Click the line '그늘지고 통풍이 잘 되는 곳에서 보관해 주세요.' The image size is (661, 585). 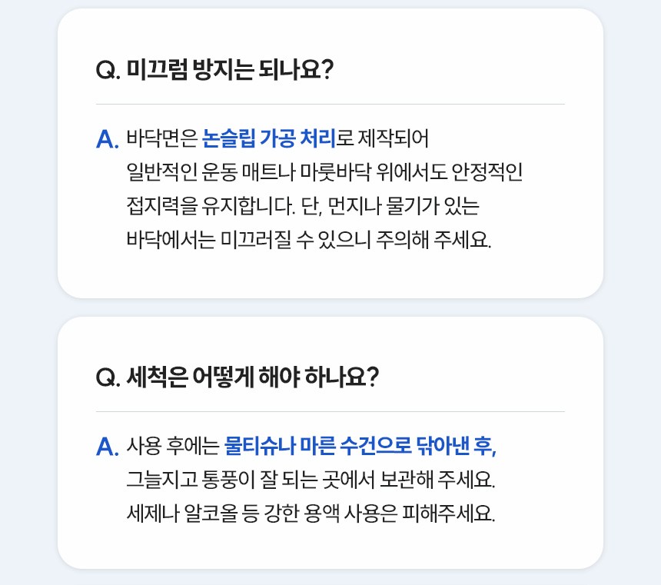[x=311, y=480]
